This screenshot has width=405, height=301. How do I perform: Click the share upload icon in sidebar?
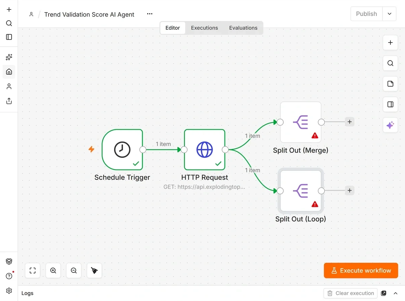point(9,101)
